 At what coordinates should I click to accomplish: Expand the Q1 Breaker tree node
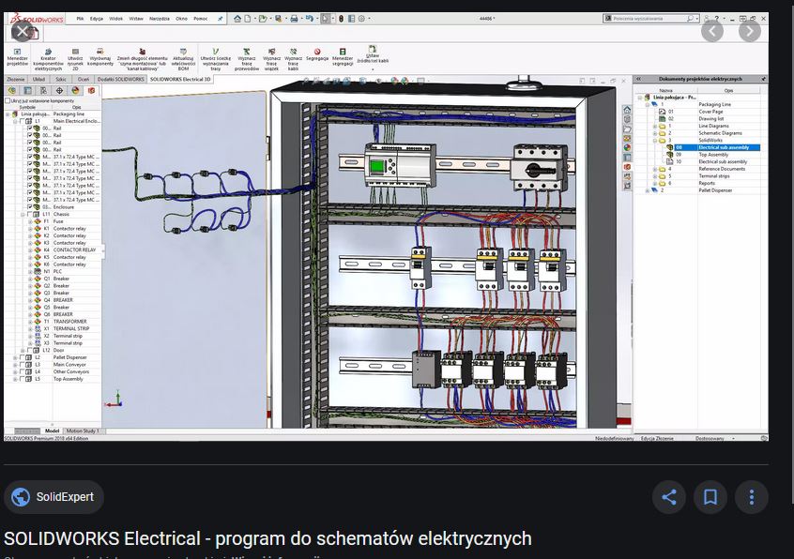click(x=30, y=279)
